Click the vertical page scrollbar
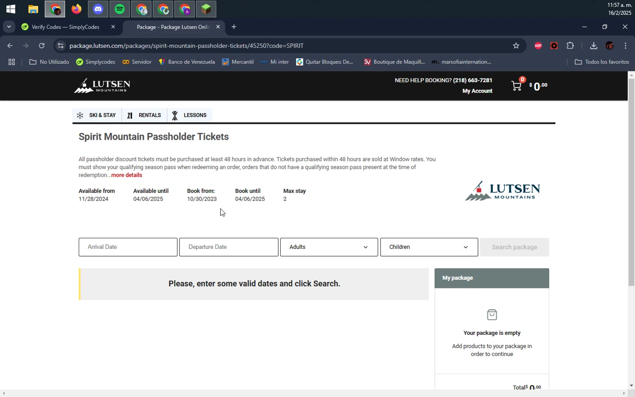 [x=631, y=182]
